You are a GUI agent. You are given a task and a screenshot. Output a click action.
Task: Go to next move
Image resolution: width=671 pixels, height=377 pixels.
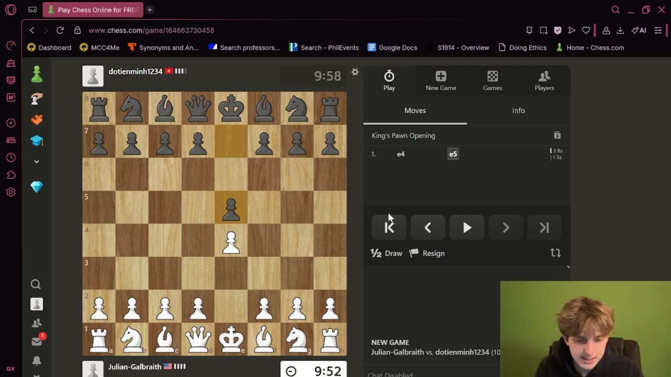[x=505, y=228]
